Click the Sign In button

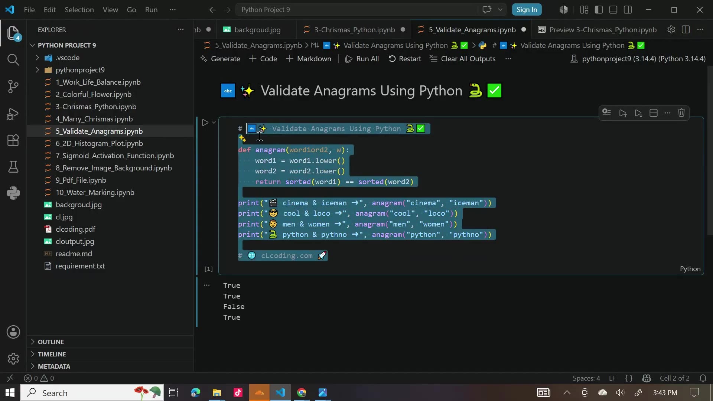[527, 10]
